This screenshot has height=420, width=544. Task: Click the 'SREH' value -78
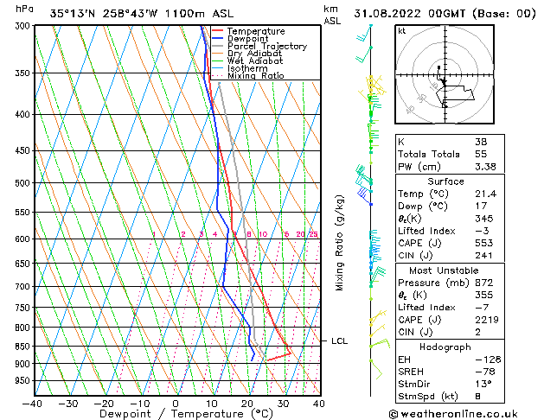[485, 372]
